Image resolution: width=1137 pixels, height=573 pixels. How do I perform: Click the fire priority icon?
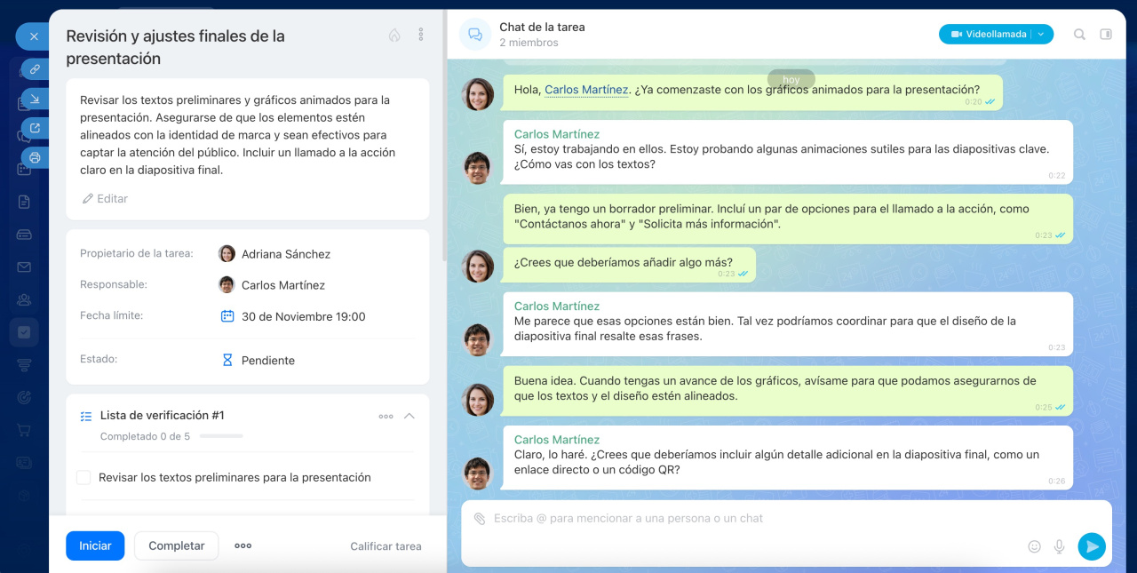click(394, 36)
